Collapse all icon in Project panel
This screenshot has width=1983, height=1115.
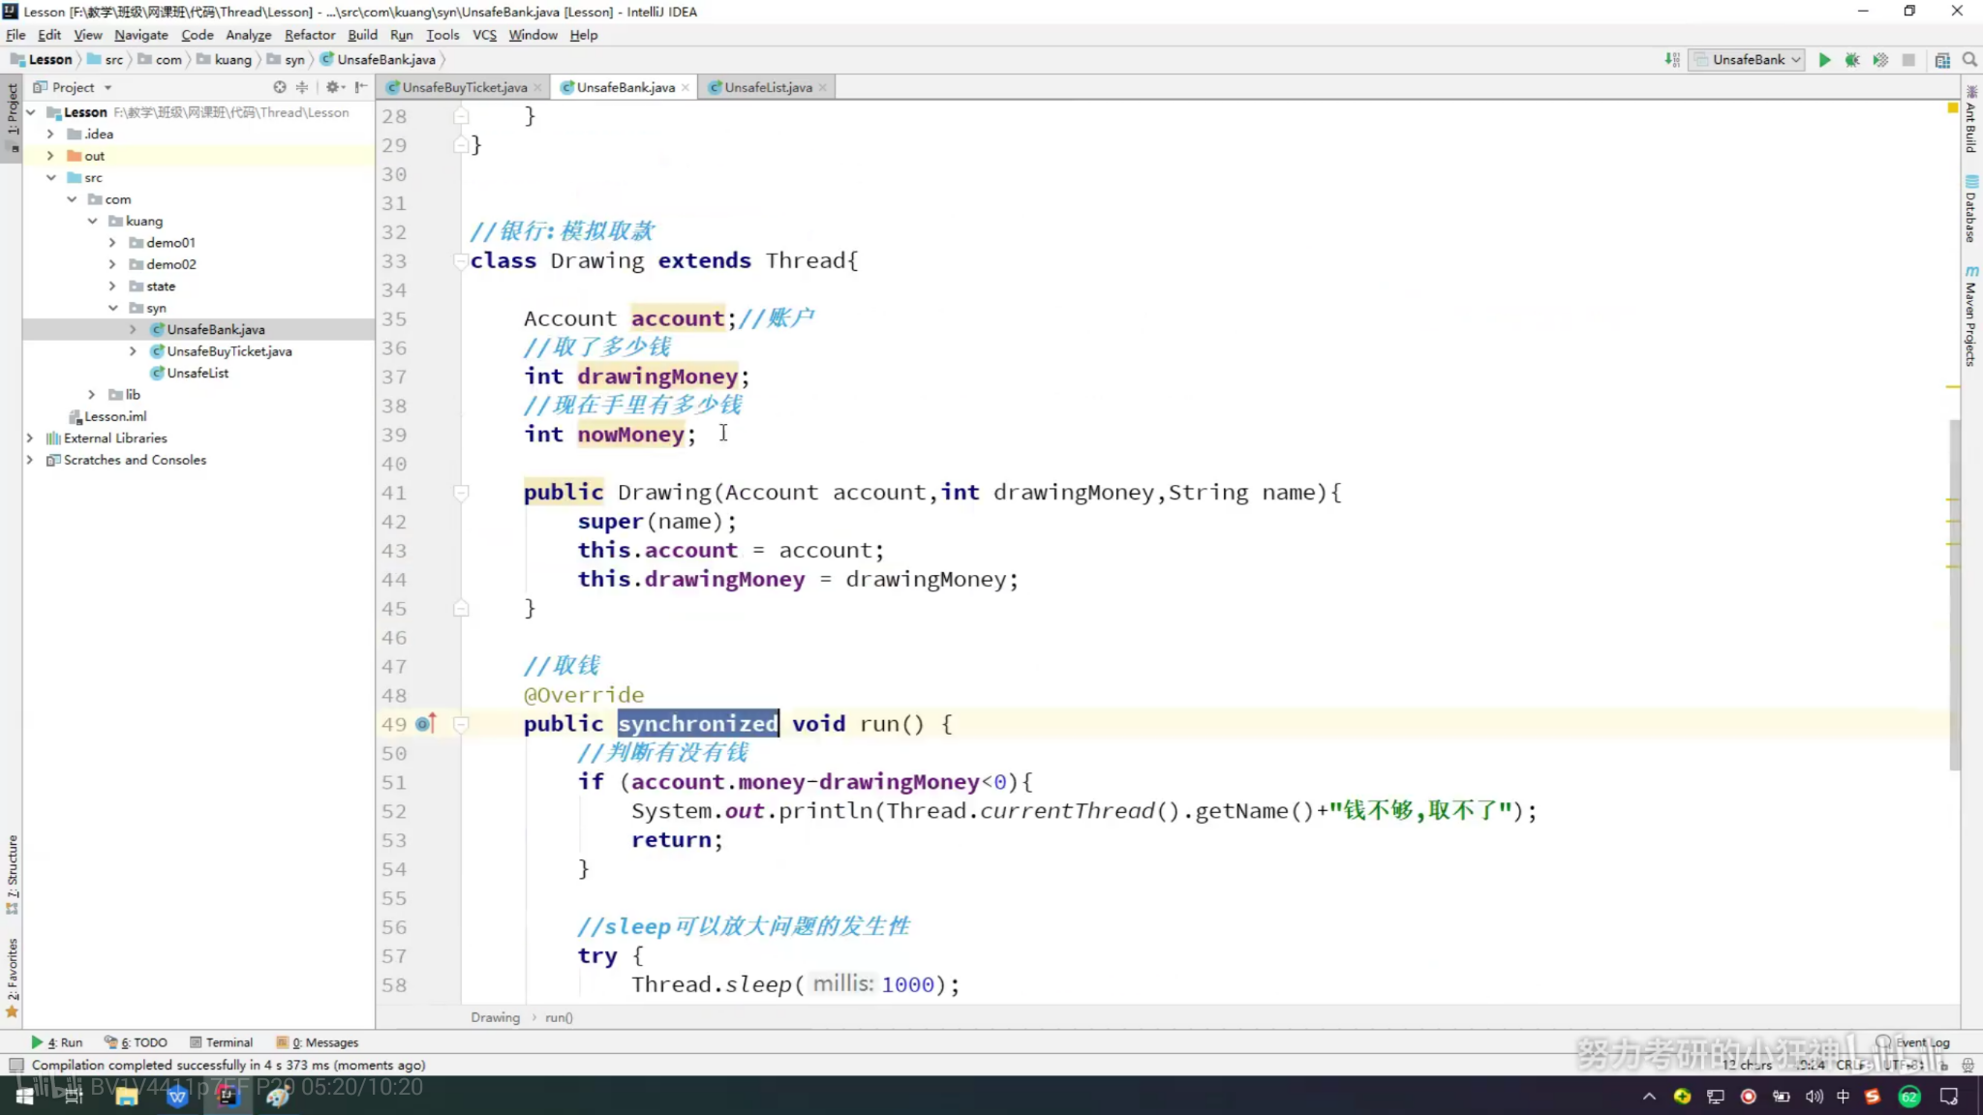(302, 87)
